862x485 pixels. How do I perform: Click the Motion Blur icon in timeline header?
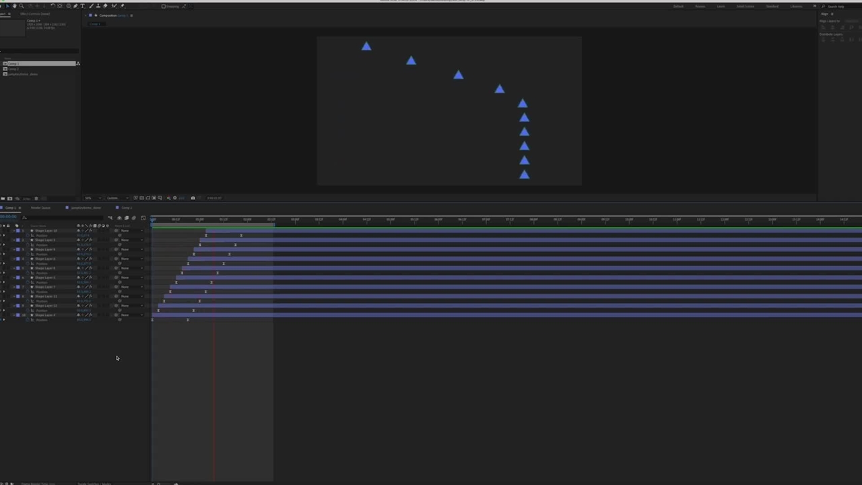(x=133, y=218)
